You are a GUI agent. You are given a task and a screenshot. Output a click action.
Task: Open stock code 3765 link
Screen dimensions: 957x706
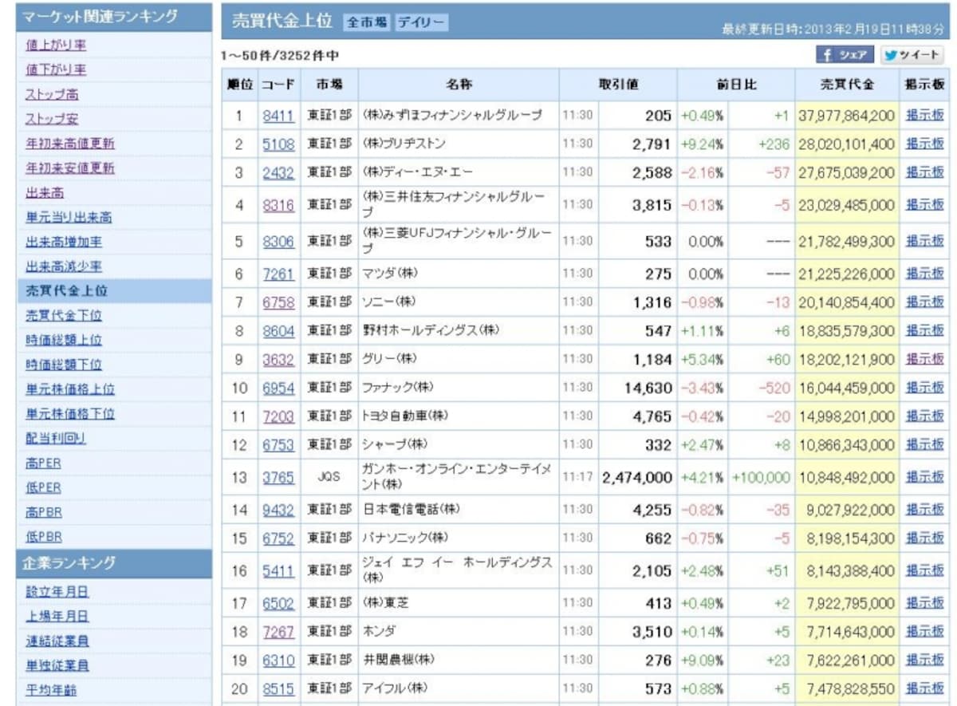coord(278,478)
